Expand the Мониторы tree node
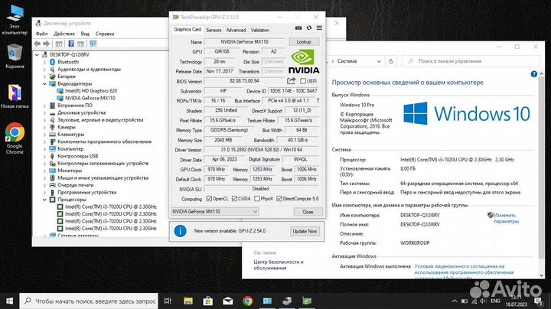Image resolution: width=551 pixels, height=309 pixels. [44, 171]
